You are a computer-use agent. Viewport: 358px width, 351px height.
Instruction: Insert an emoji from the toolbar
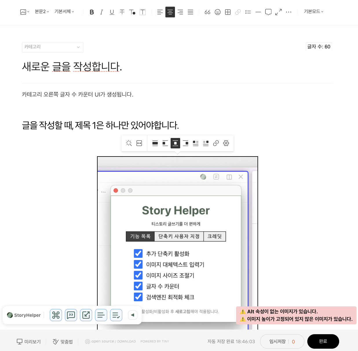(218, 12)
